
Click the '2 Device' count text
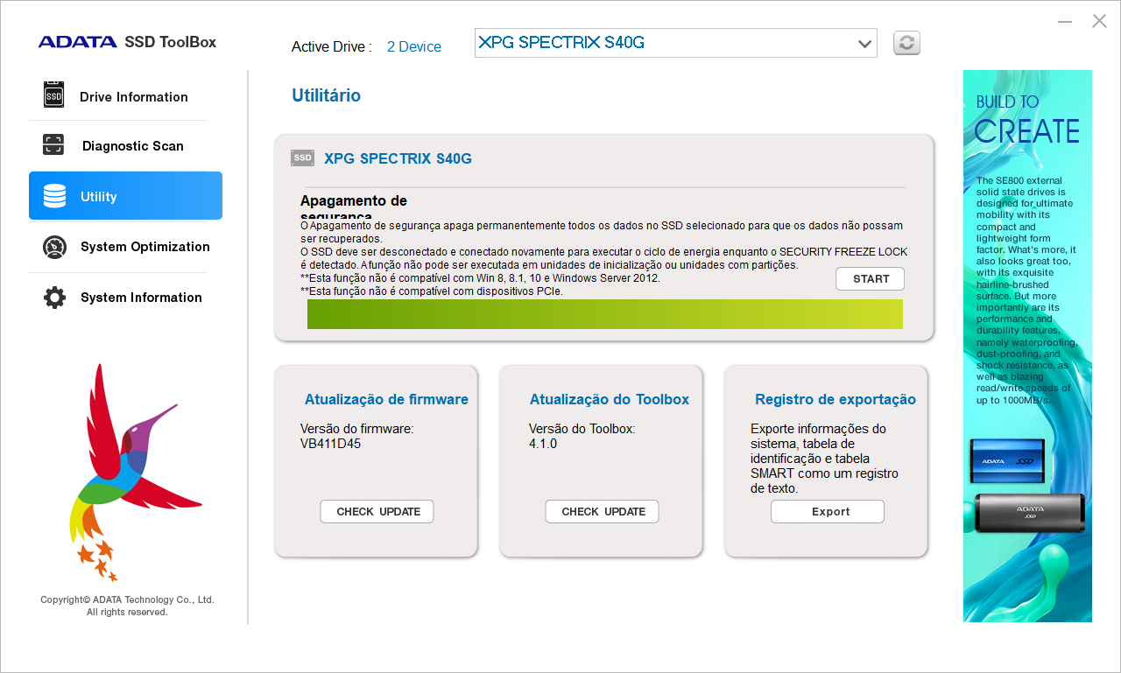414,47
